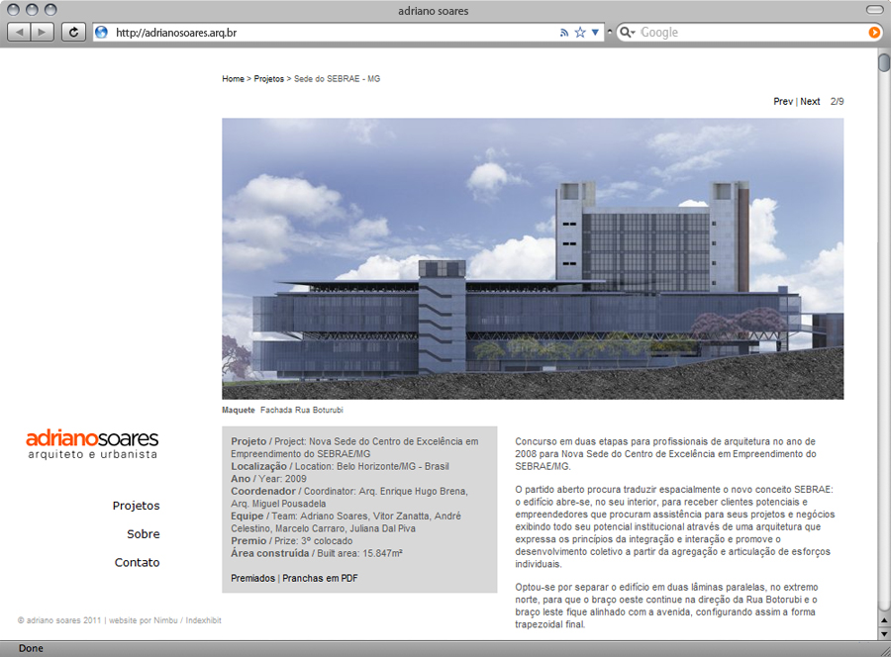Image resolution: width=891 pixels, height=657 pixels.
Task: Click the SEBRAE building facade image
Action: tap(533, 258)
